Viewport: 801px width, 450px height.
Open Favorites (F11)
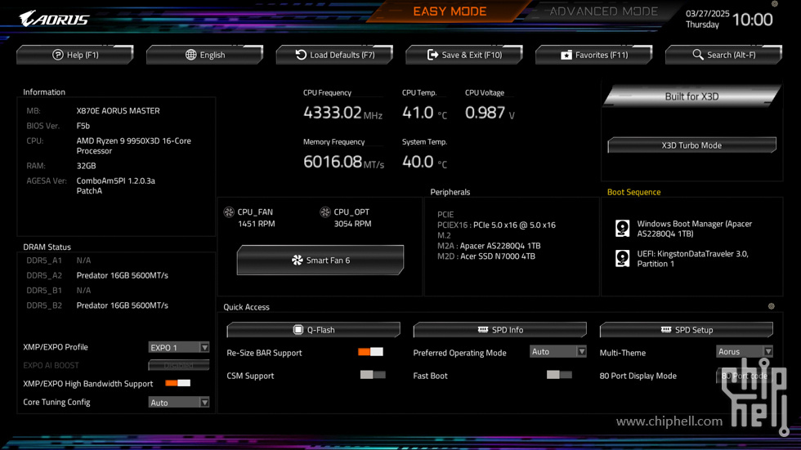(x=594, y=55)
